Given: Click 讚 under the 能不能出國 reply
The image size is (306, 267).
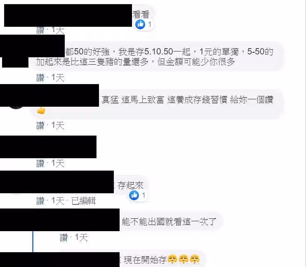Looking at the screenshot, I should click(x=64, y=238).
